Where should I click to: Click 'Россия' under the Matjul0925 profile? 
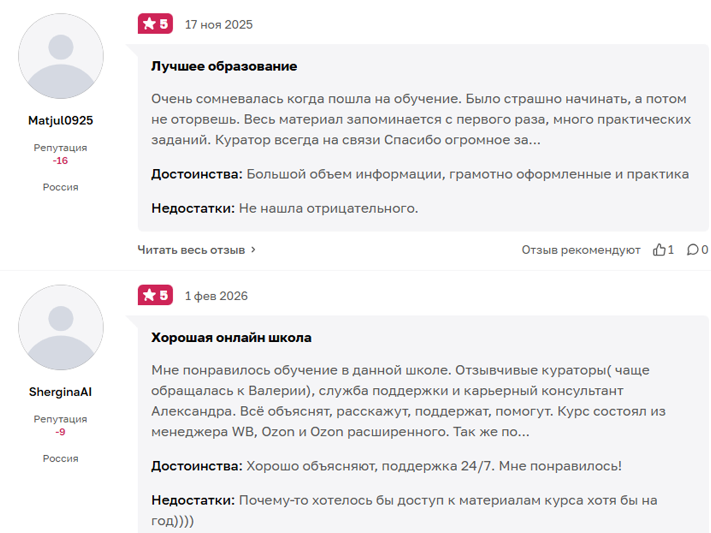point(60,187)
